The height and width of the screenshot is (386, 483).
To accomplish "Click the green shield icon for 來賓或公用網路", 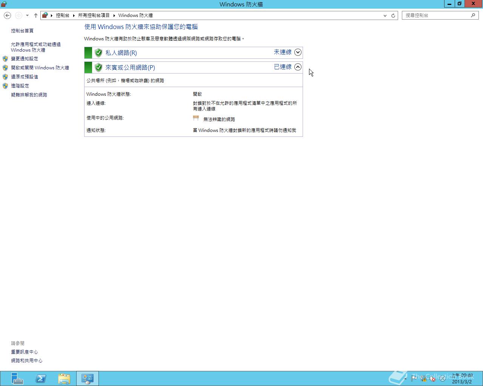I will click(x=98, y=67).
